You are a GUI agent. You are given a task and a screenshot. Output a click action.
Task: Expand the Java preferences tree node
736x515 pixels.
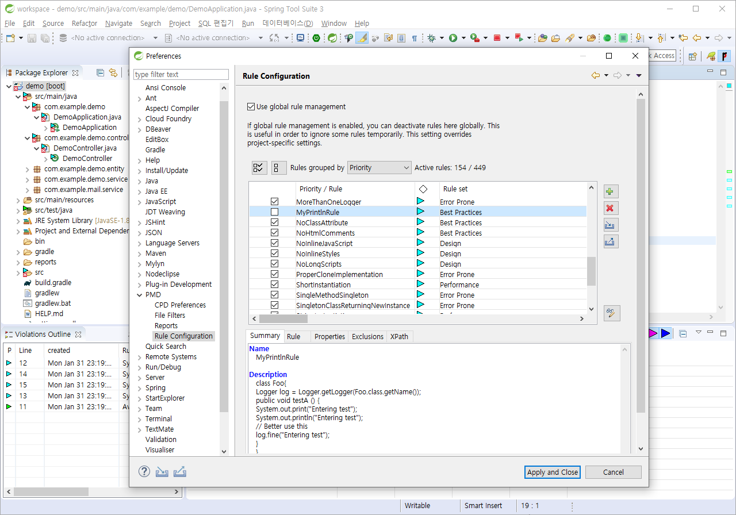(140, 181)
